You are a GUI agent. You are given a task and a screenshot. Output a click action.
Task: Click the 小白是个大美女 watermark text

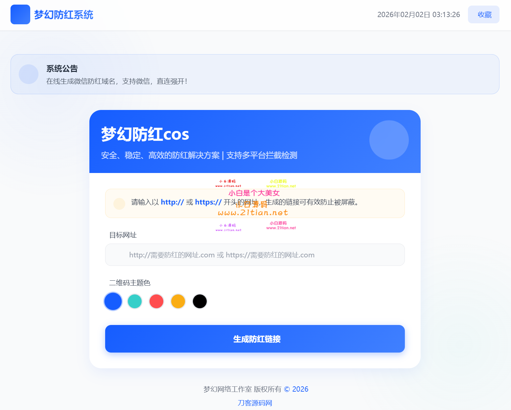coord(254,193)
